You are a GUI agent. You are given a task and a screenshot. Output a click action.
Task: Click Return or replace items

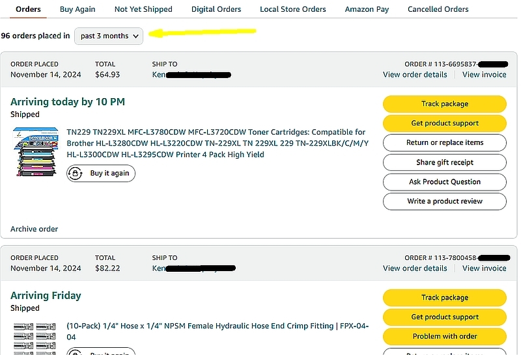(445, 142)
